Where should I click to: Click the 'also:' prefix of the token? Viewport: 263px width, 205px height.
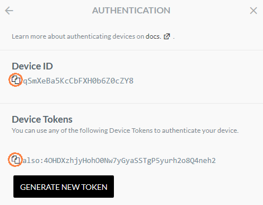33,161
